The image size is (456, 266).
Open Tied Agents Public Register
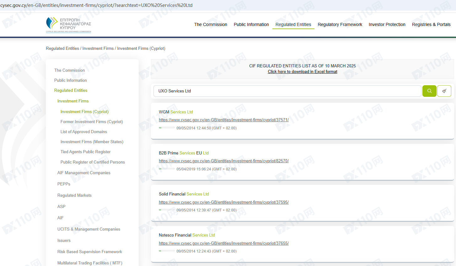pyautogui.click(x=85, y=152)
